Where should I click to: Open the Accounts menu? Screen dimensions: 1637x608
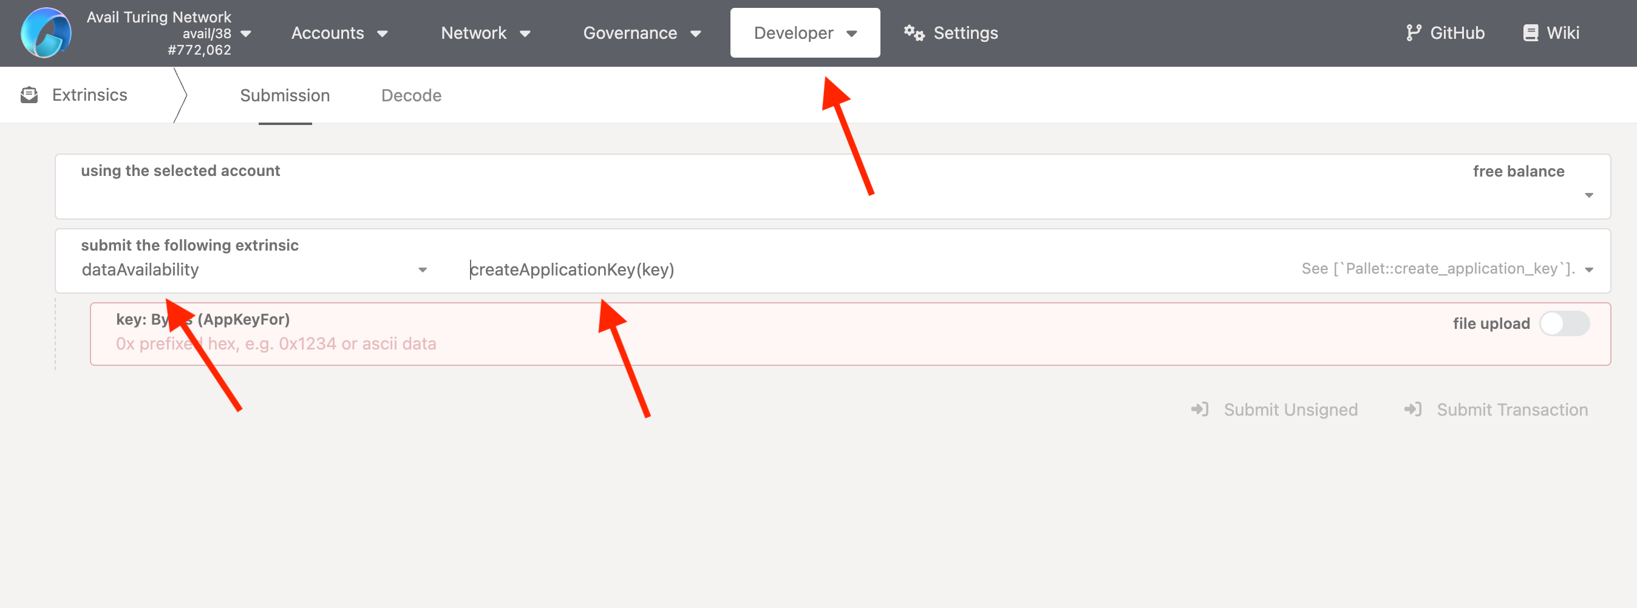click(x=339, y=33)
